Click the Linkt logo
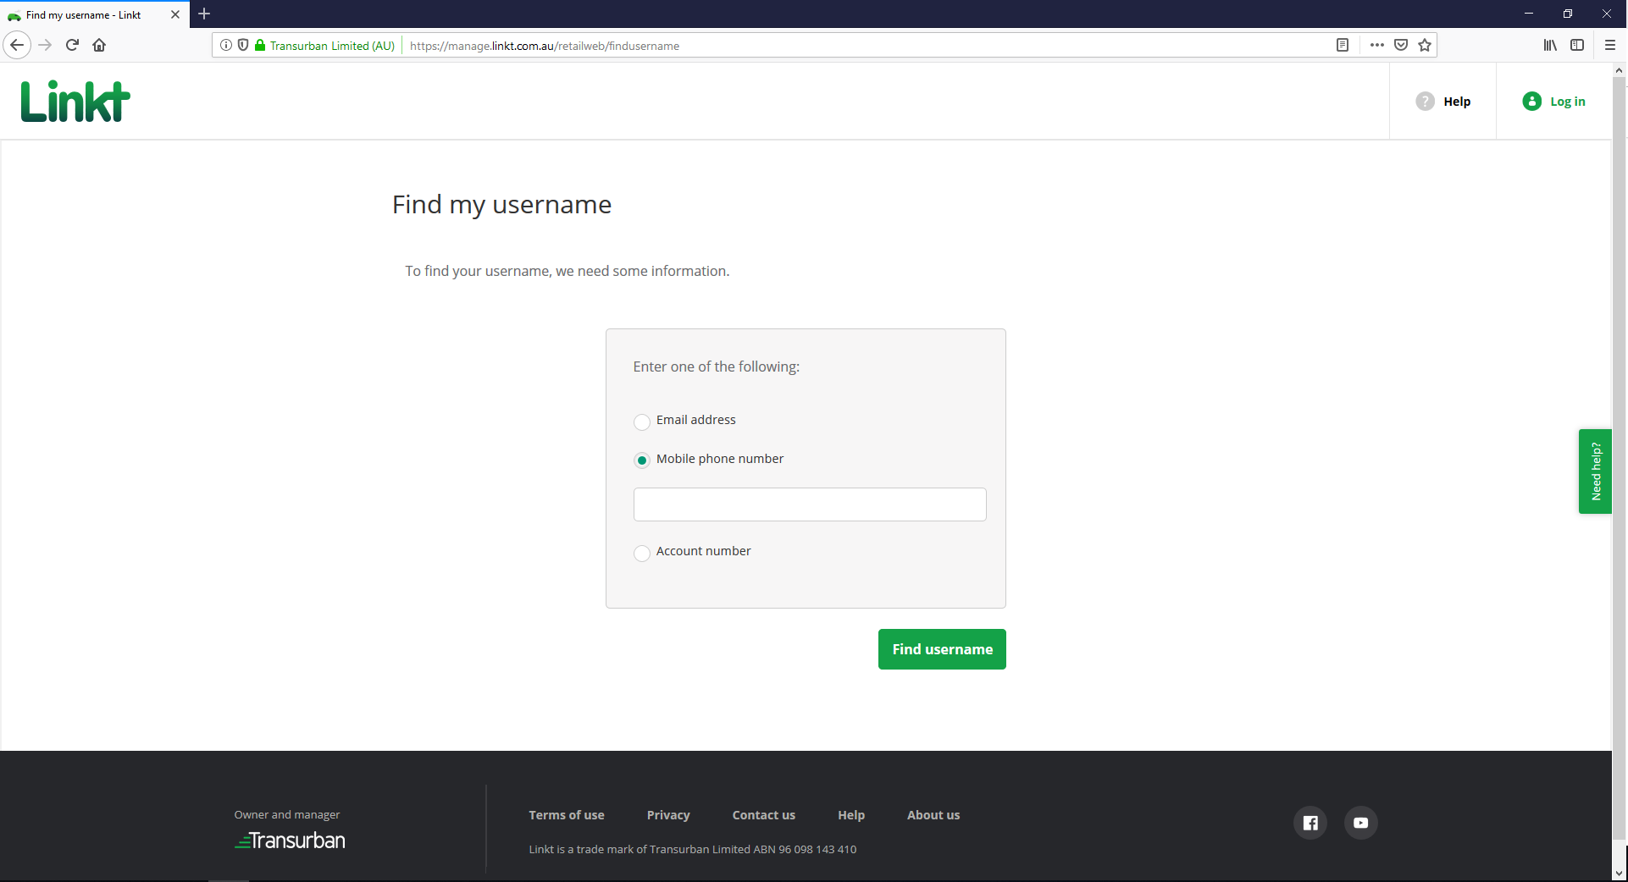The image size is (1628, 882). pyautogui.click(x=75, y=101)
